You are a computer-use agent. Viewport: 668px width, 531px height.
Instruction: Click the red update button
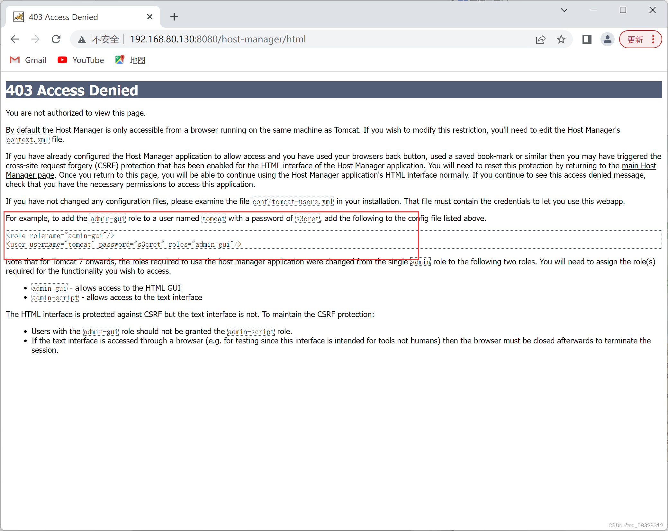pyautogui.click(x=635, y=39)
